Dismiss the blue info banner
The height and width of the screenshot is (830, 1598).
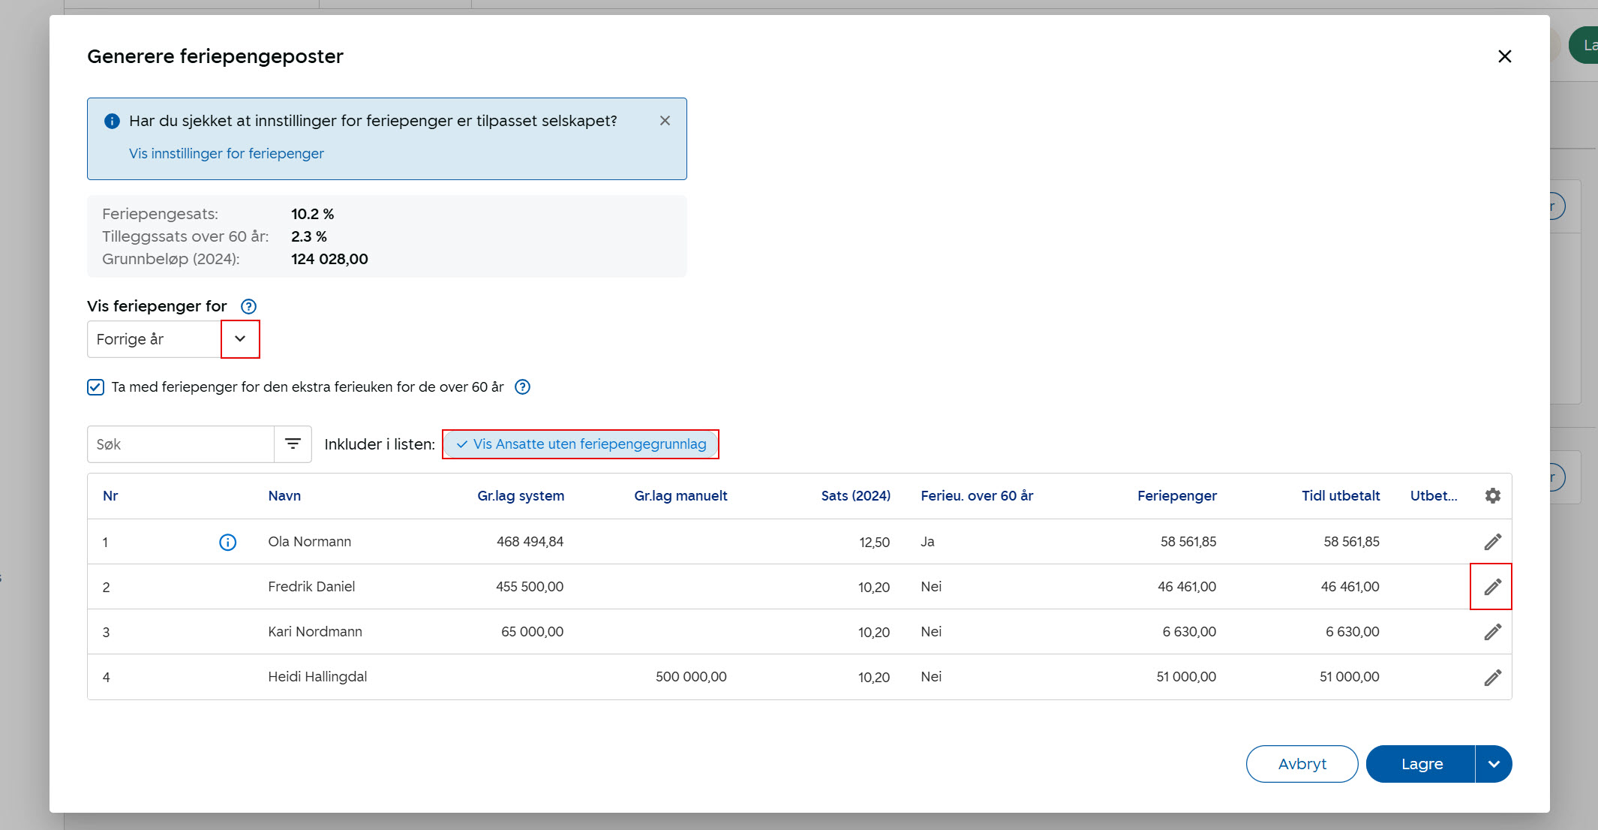click(x=665, y=121)
